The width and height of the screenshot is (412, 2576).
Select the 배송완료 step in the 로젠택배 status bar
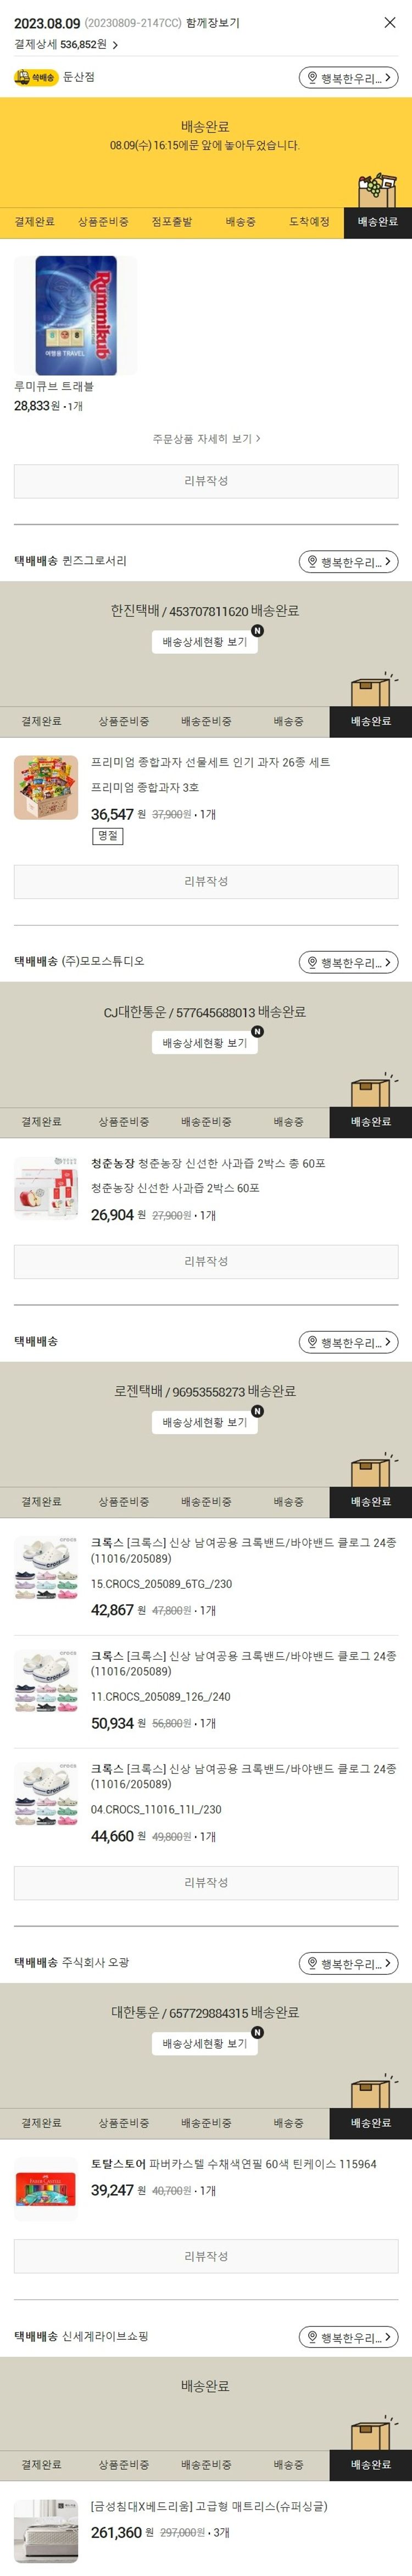point(370,1502)
